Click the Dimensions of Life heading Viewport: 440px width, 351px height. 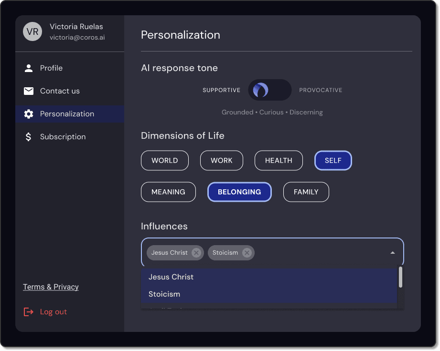(x=182, y=135)
